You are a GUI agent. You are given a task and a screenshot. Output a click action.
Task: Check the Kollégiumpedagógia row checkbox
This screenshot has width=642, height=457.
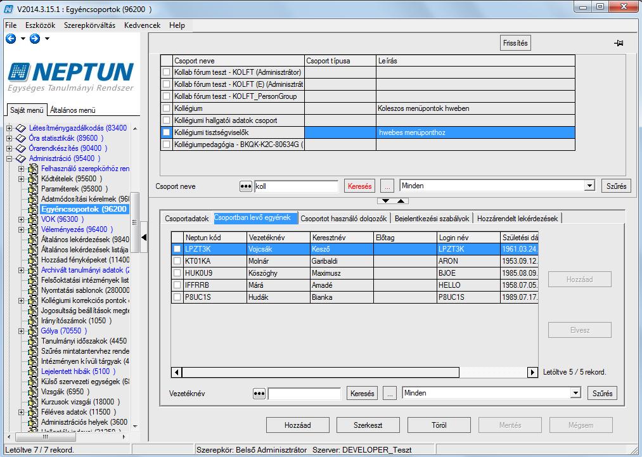pos(166,144)
